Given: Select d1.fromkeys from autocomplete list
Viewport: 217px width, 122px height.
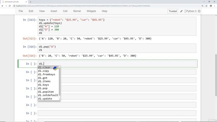Looking at the screenshot, I should point(48,74).
